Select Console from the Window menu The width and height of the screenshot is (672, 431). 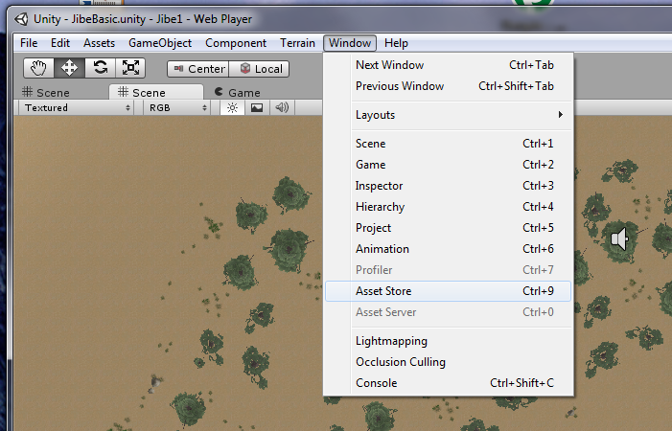click(x=376, y=383)
